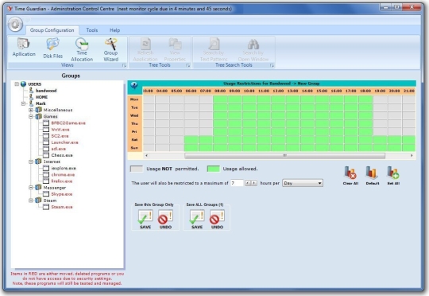Undo changes for all groups
This screenshot has width=429, height=296.
click(x=217, y=220)
